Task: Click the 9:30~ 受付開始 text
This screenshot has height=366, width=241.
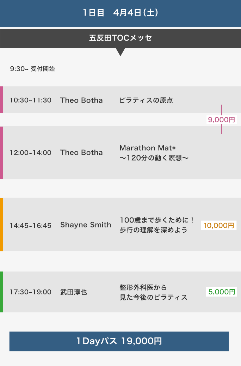Action: coord(32,69)
